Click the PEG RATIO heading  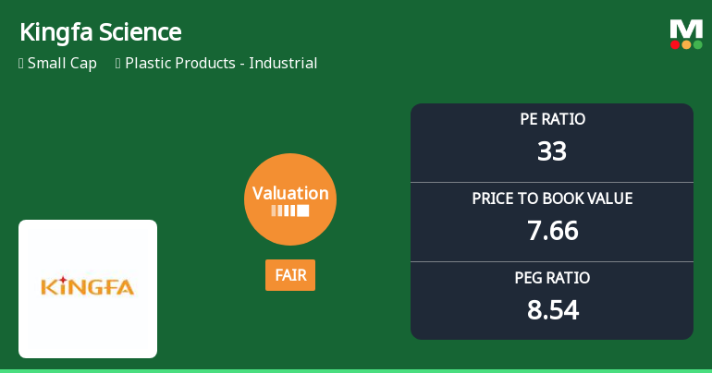552,278
